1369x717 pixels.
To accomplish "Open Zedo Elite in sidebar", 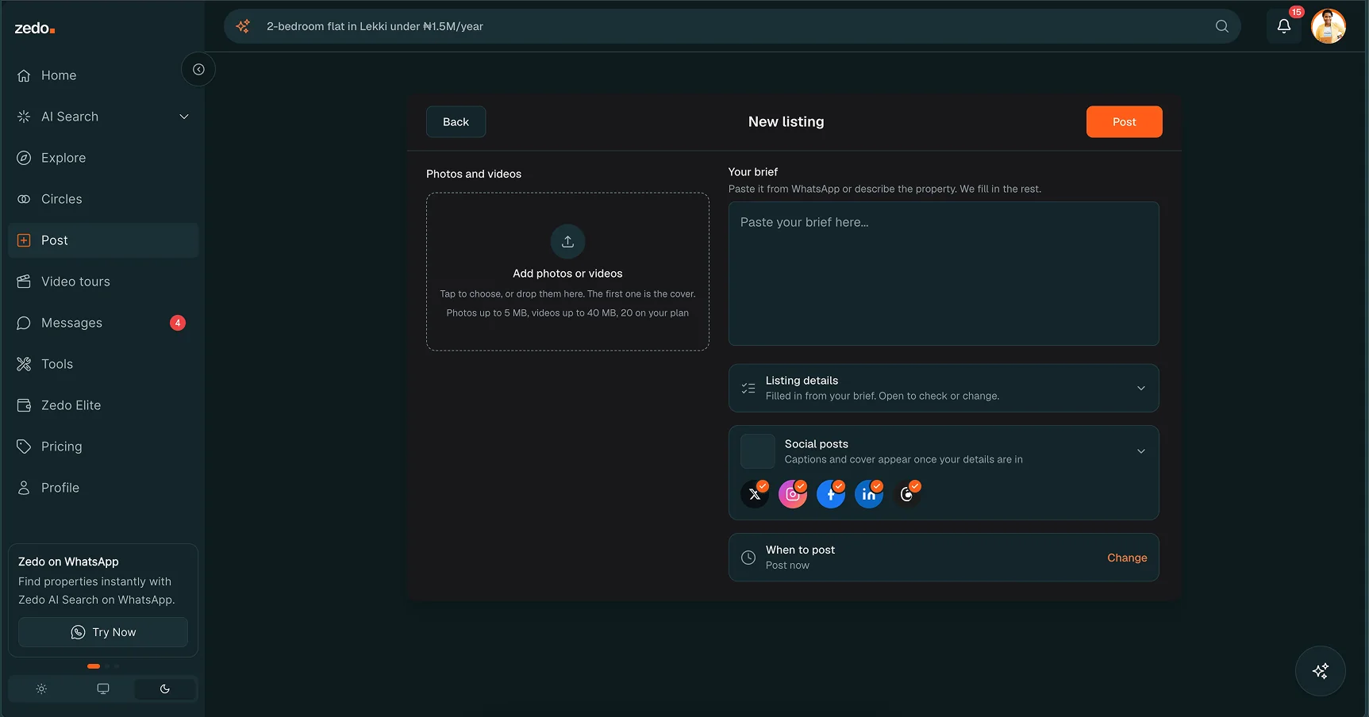I will point(103,405).
